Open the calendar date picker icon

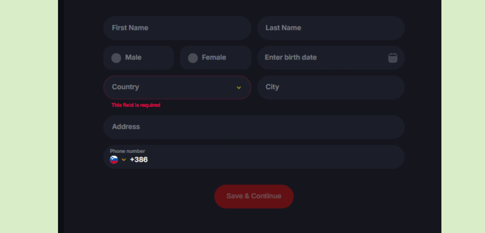392,58
